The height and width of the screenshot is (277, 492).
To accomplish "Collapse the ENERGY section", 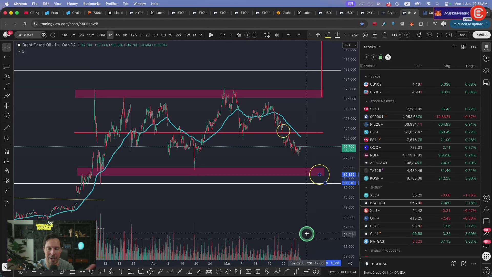I will click(x=366, y=187).
